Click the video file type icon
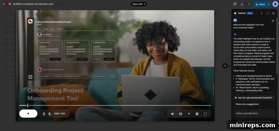The height and width of the screenshot is (131, 279). point(10,4)
